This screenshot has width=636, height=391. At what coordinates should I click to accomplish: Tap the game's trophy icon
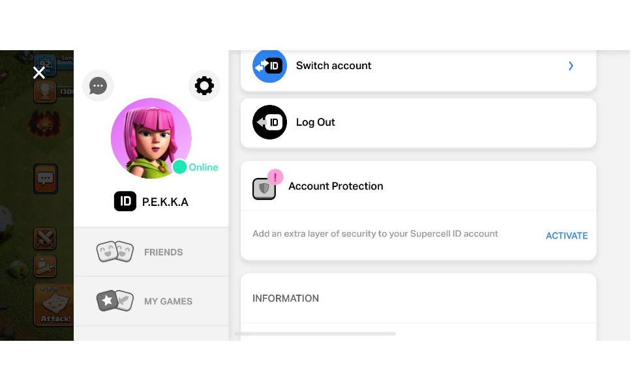[x=44, y=92]
